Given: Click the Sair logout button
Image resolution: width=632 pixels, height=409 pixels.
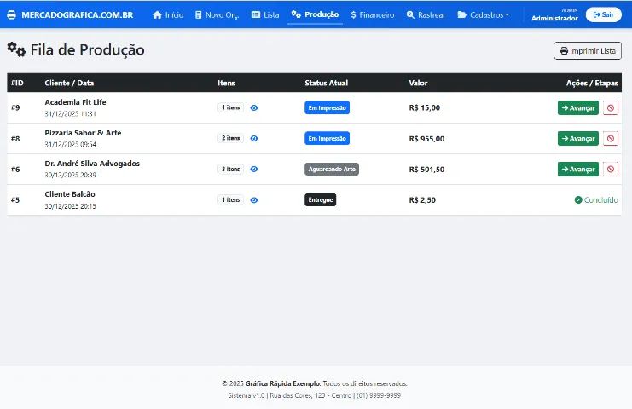Looking at the screenshot, I should pyautogui.click(x=603, y=14).
